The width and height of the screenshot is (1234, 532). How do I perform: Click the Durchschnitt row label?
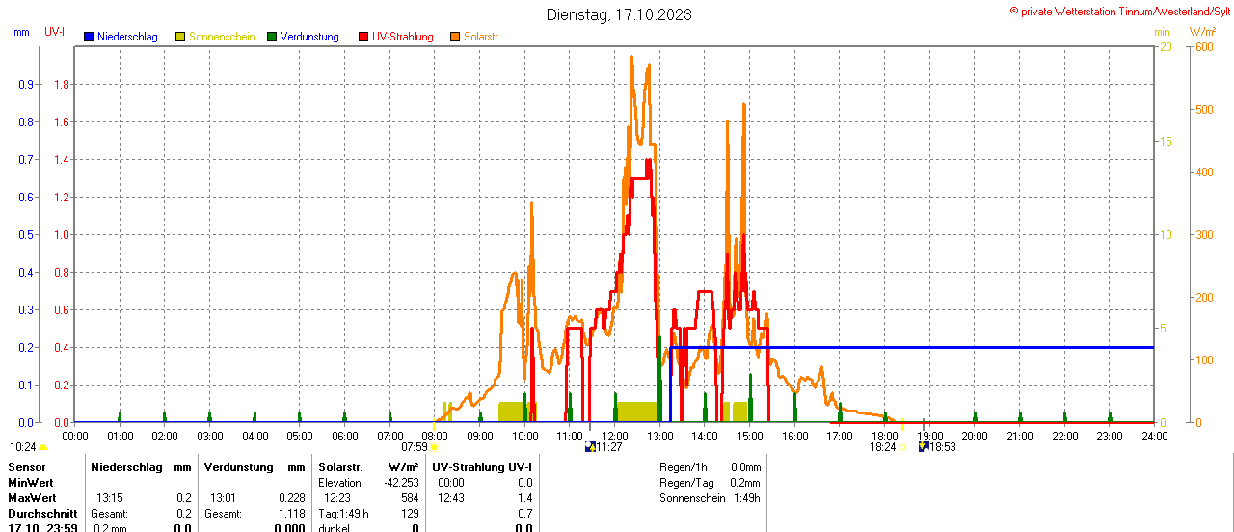click(40, 514)
